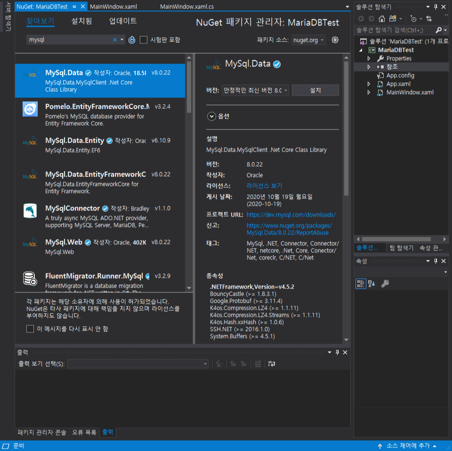Pin the Solution Explorer panel

pyautogui.click(x=436, y=7)
